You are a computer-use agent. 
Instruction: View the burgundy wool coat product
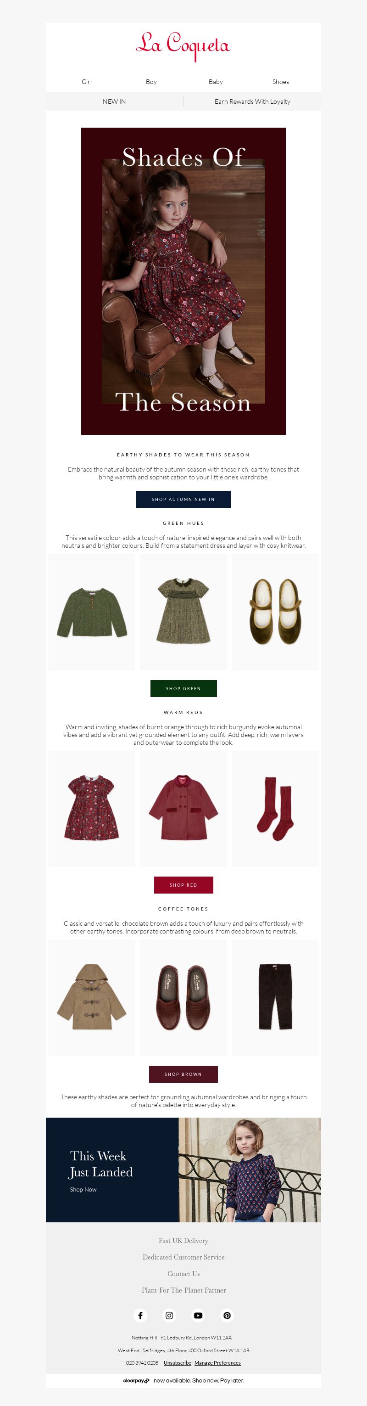pos(183,808)
